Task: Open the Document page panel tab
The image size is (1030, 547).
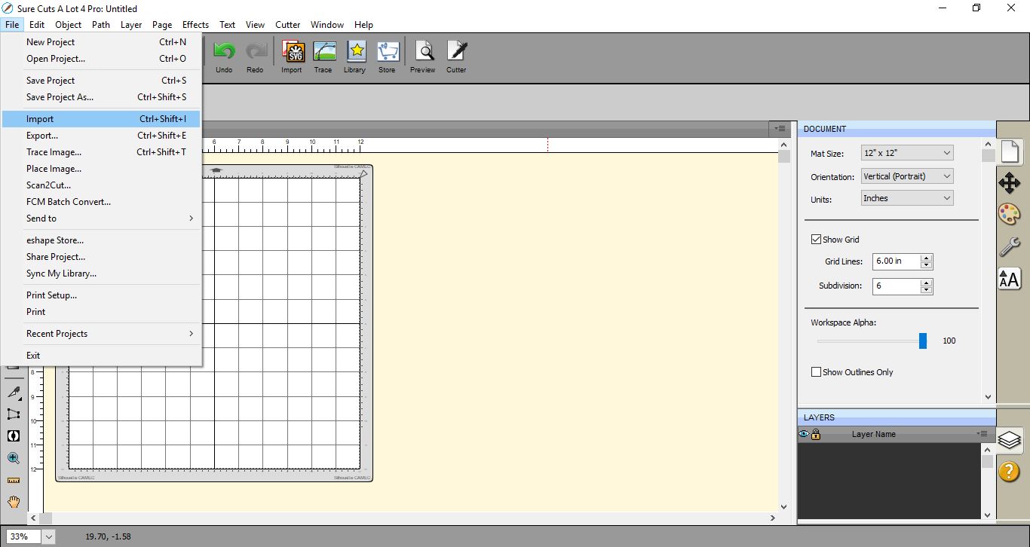Action: [1010, 151]
